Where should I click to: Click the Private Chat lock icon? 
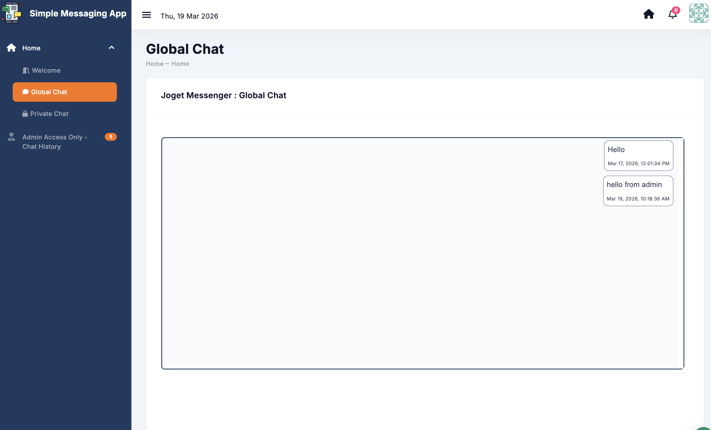[25, 114]
